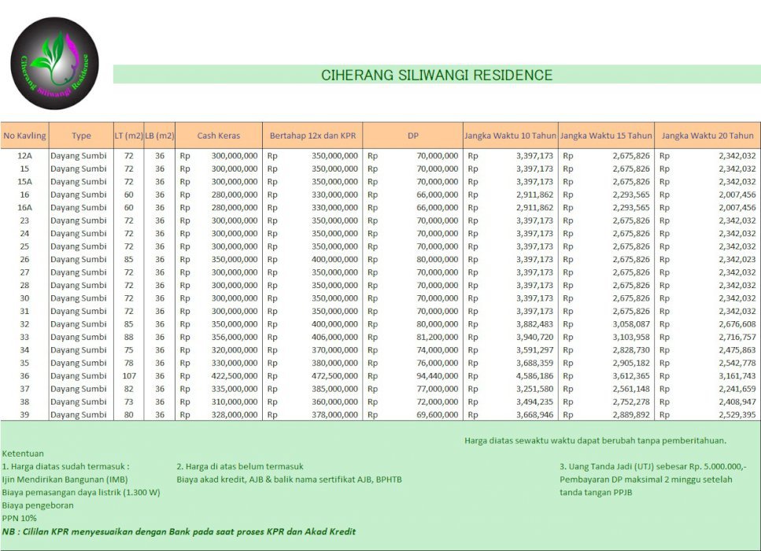Viewport: 761px width, 551px height.
Task: Click the Ciherang Siliwangi Residence round logo
Action: pyautogui.click(x=54, y=62)
